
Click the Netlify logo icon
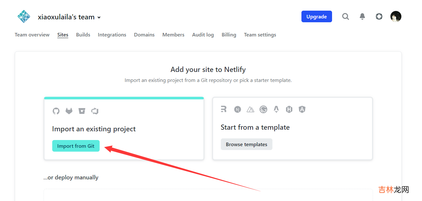pos(24,17)
